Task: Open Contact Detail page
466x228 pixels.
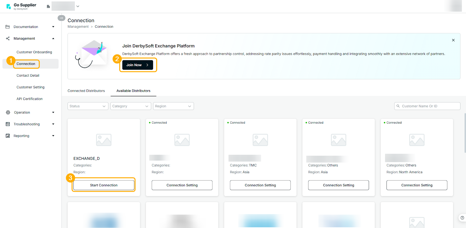Action: coord(28,76)
